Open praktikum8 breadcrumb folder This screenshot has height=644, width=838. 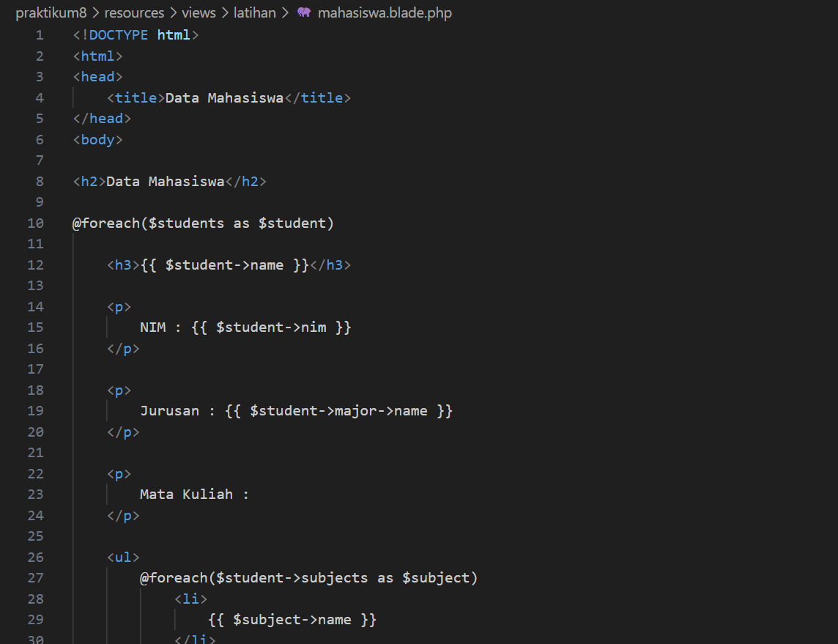click(x=51, y=12)
